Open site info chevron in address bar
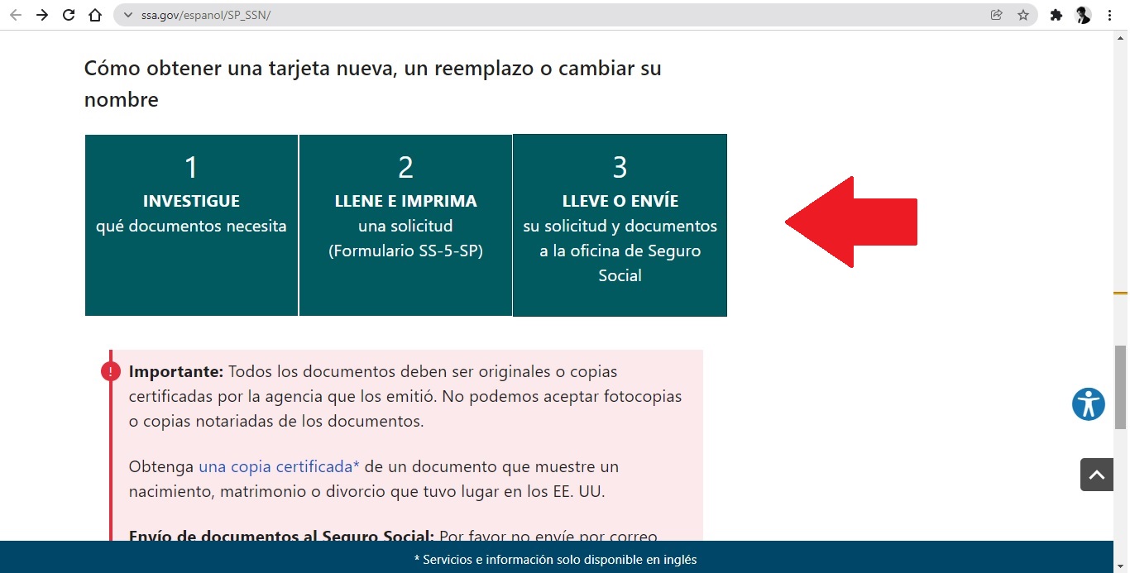 (127, 15)
